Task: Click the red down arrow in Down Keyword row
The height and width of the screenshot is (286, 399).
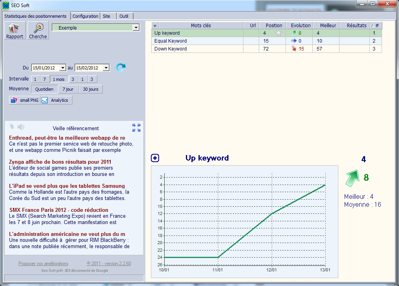Action: tap(294, 49)
